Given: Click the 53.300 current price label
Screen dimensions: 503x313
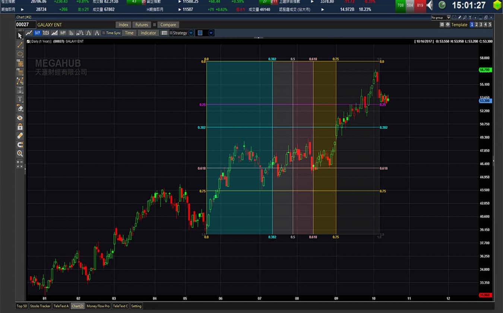Looking at the screenshot, I should [485, 101].
